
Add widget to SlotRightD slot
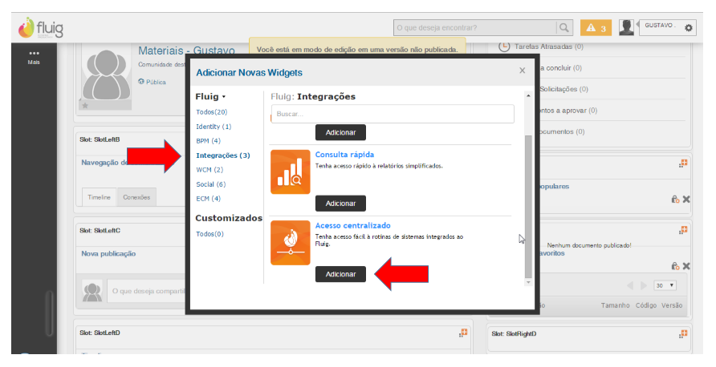click(682, 334)
